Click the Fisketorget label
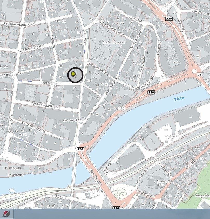 tap(16, 175)
